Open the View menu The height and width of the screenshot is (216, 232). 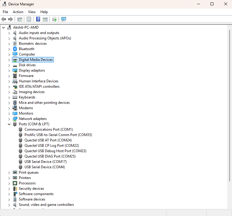(32, 12)
